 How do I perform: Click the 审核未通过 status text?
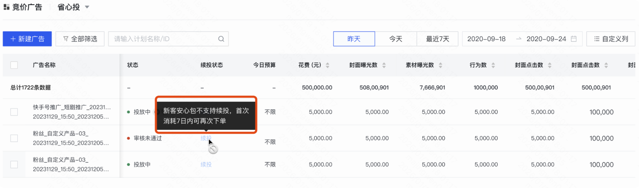pos(148,138)
